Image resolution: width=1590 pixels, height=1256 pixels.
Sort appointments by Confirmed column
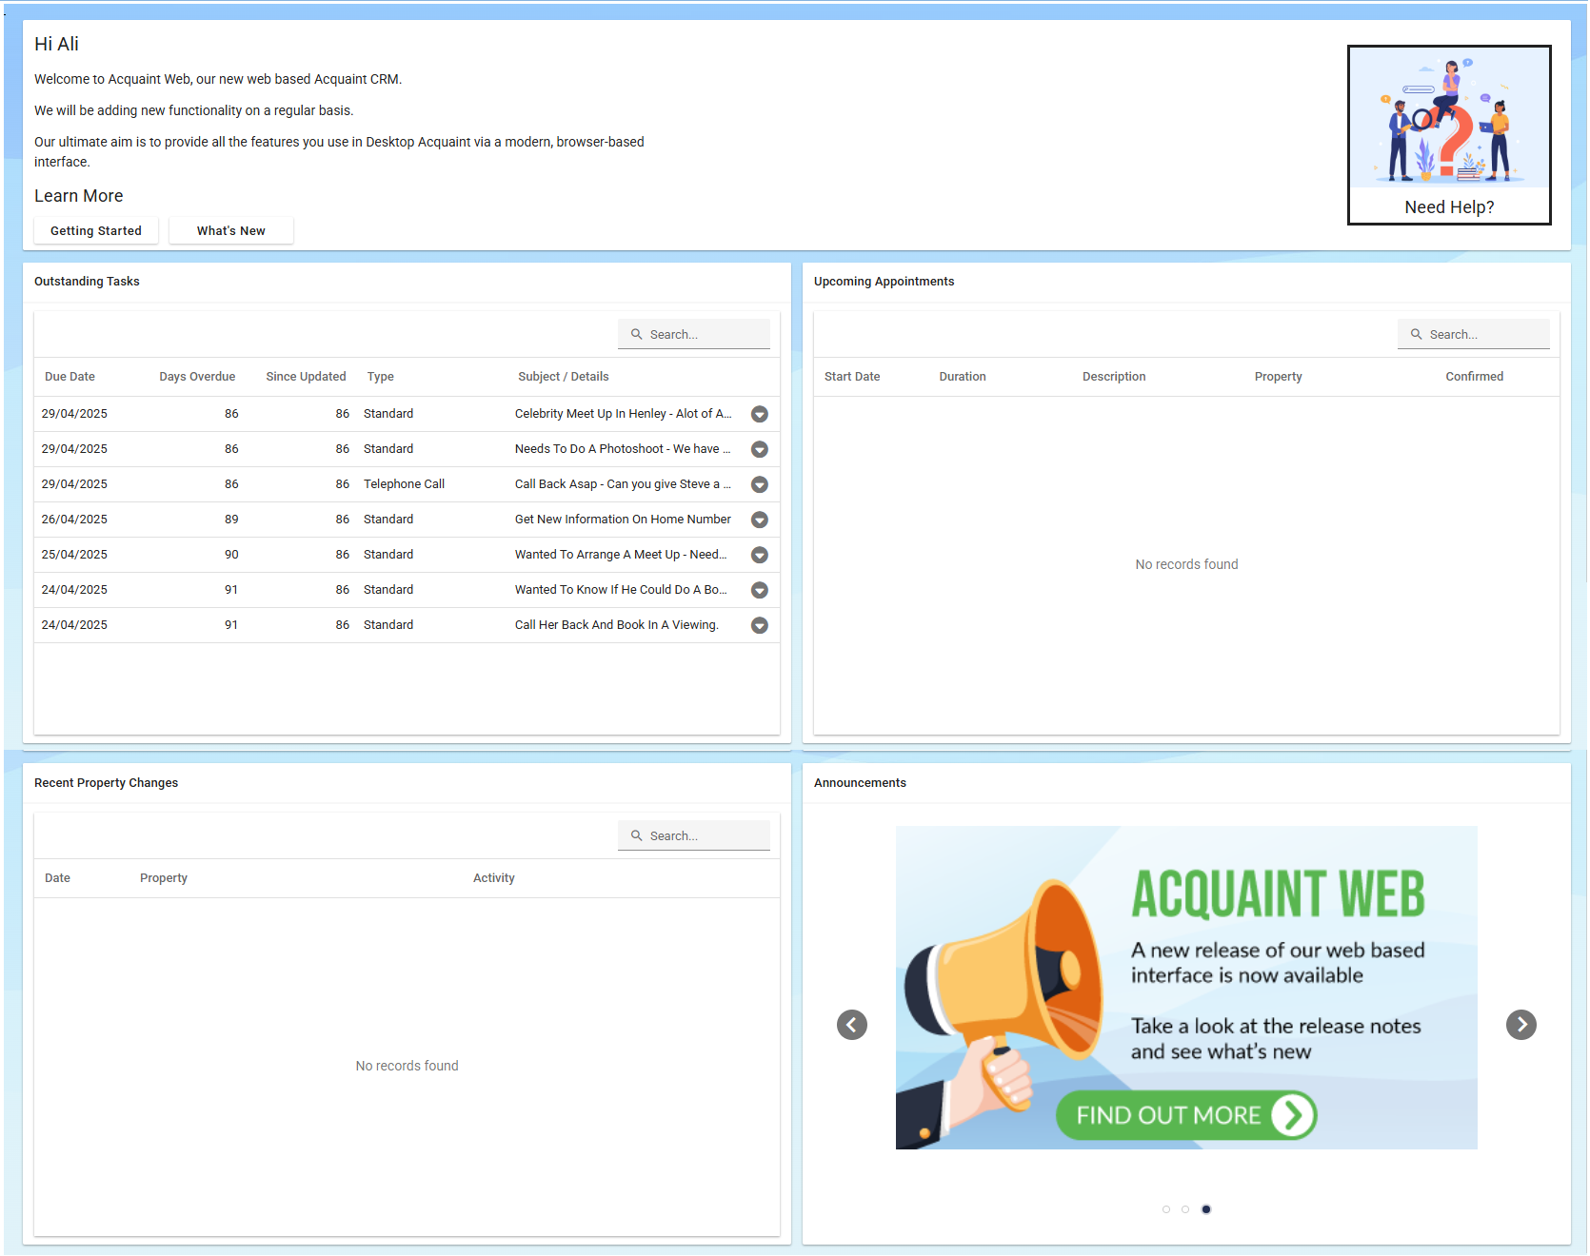click(x=1474, y=377)
